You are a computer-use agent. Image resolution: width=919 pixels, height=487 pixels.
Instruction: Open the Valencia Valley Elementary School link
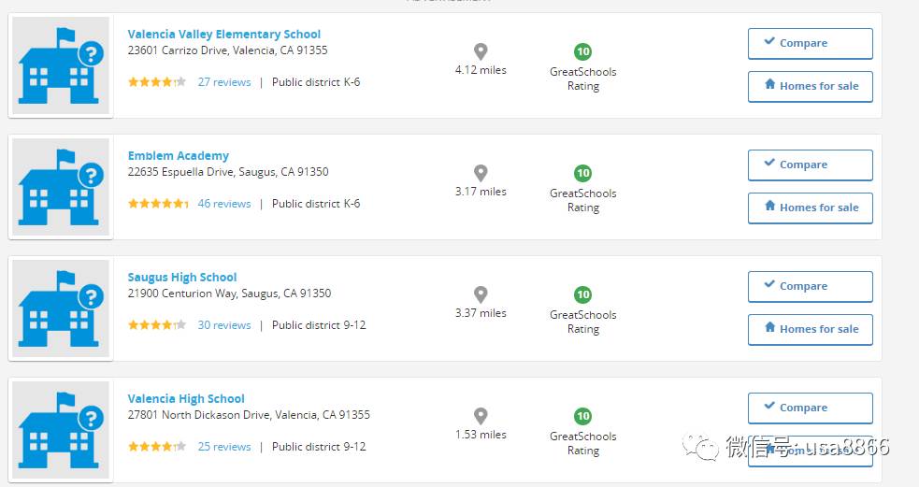point(223,34)
